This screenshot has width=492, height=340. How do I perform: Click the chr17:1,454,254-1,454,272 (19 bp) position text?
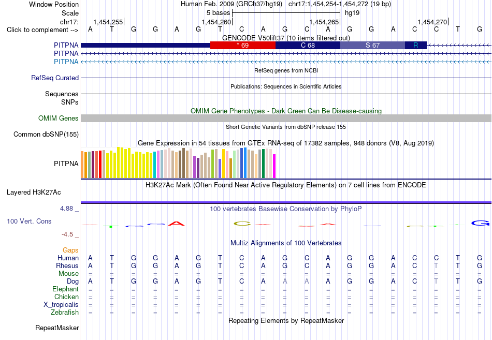[340, 4]
